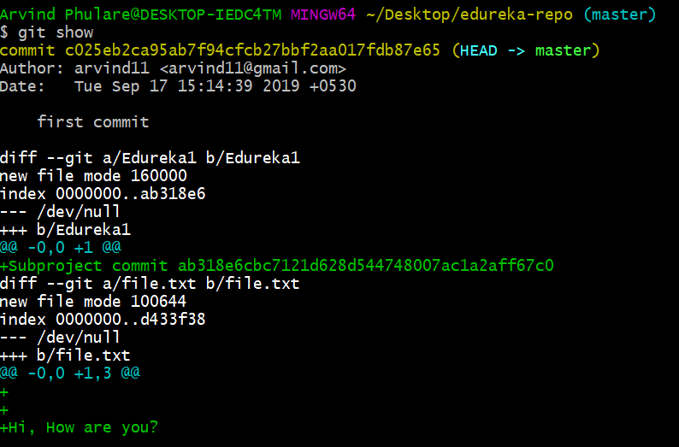Click the "index 0000000..ab318e6" line

pos(103,194)
